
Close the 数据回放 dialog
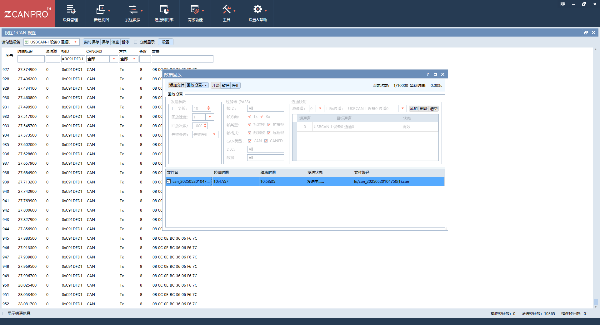pos(443,74)
